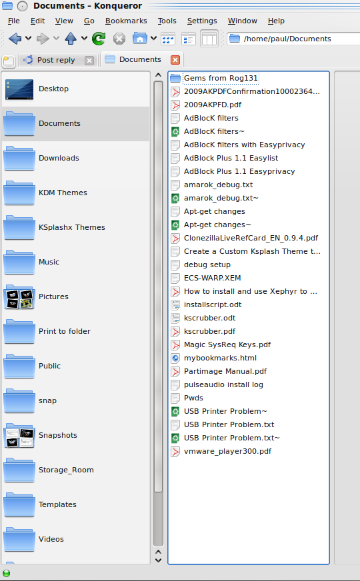Open the Edit menu
This screenshot has width=360, height=581.
point(37,21)
